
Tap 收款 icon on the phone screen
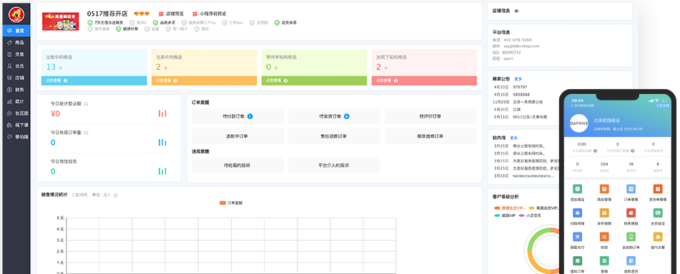pos(604,237)
